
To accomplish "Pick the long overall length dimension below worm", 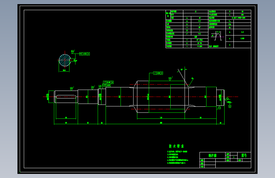I will click(161, 123).
